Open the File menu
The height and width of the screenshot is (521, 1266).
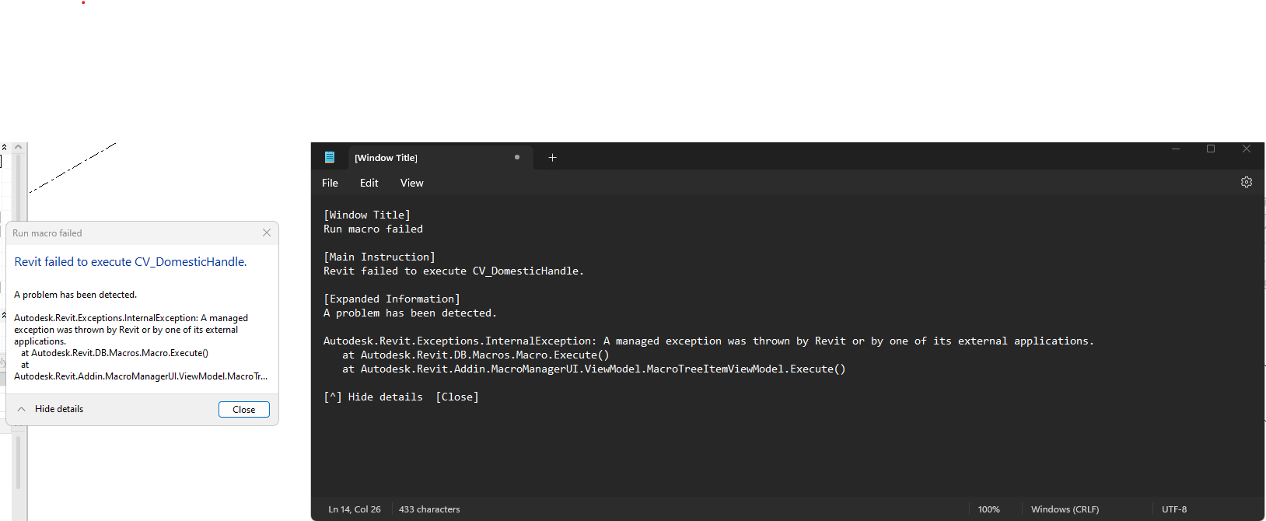[x=330, y=183]
